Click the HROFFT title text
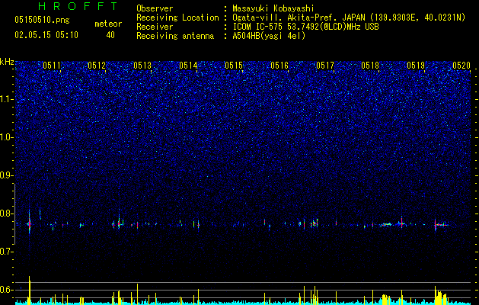Screen dimensions: 479x305 [78, 6]
